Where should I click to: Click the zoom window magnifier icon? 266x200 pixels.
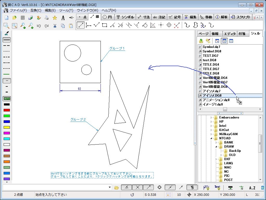pos(6,26)
